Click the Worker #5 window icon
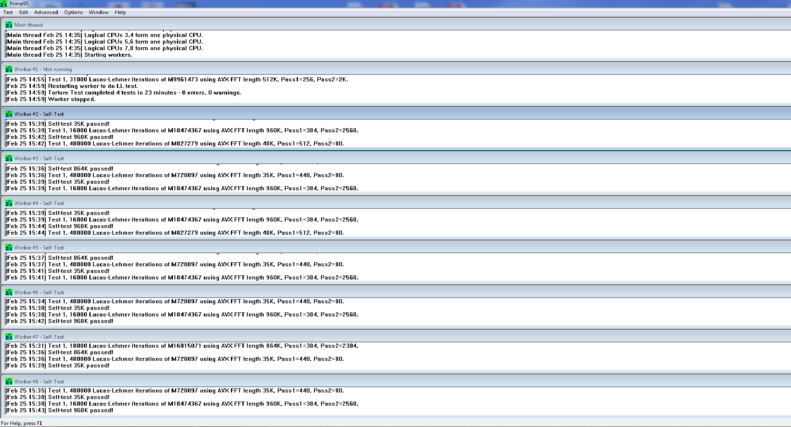The image size is (791, 427). click(x=9, y=248)
